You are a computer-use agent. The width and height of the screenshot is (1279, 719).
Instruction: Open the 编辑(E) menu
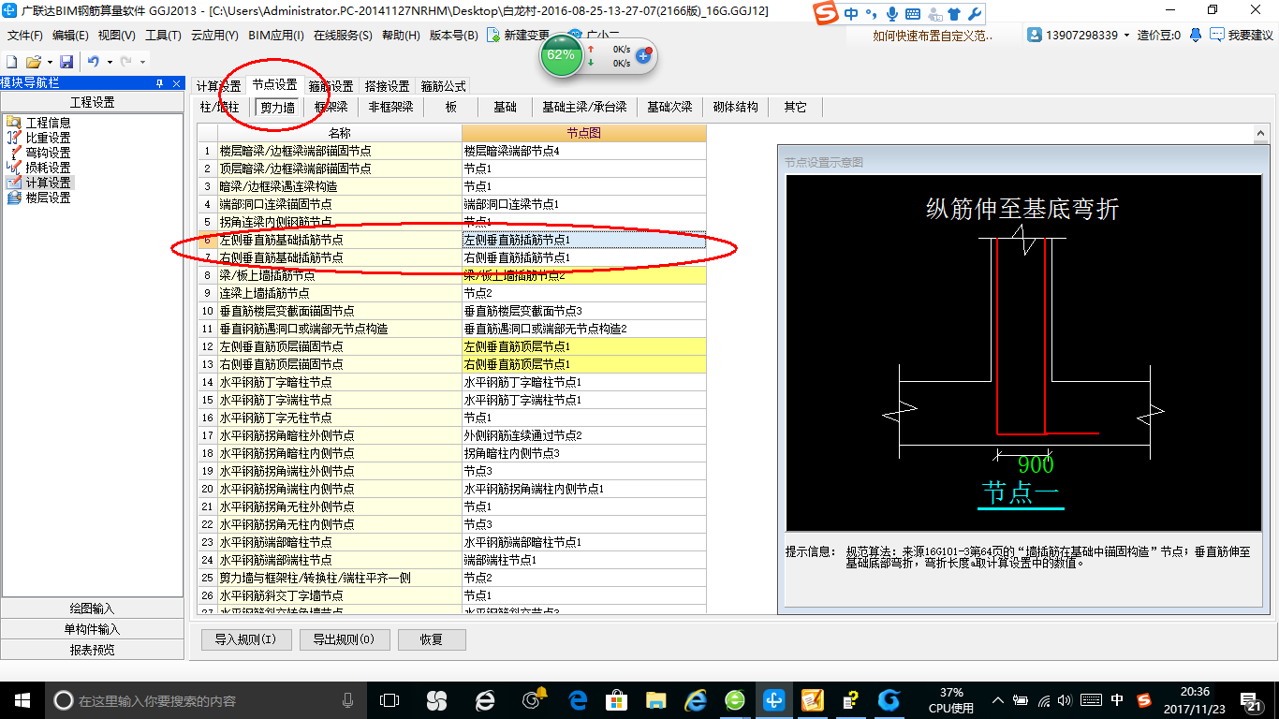[70, 36]
